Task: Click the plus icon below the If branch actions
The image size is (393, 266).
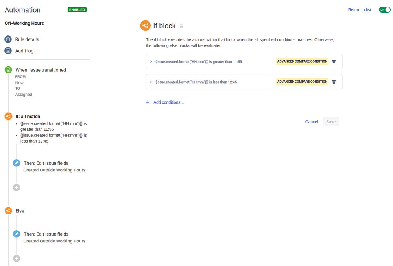Action: tap(16, 187)
